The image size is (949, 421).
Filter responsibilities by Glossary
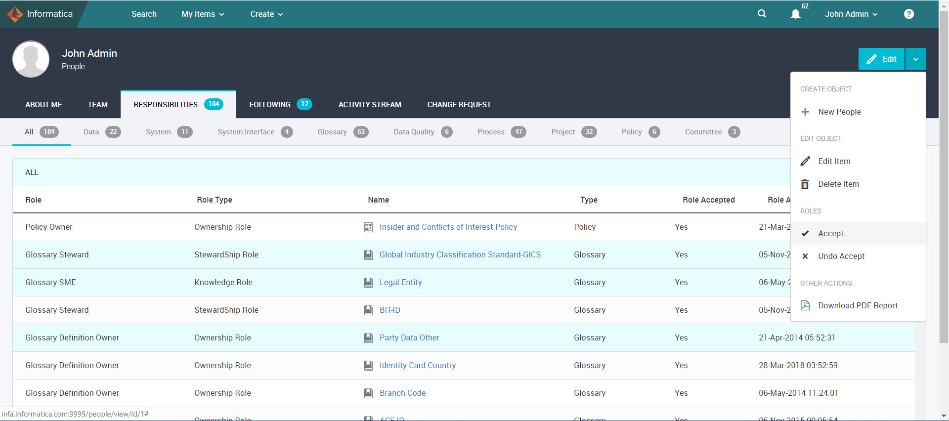(343, 132)
